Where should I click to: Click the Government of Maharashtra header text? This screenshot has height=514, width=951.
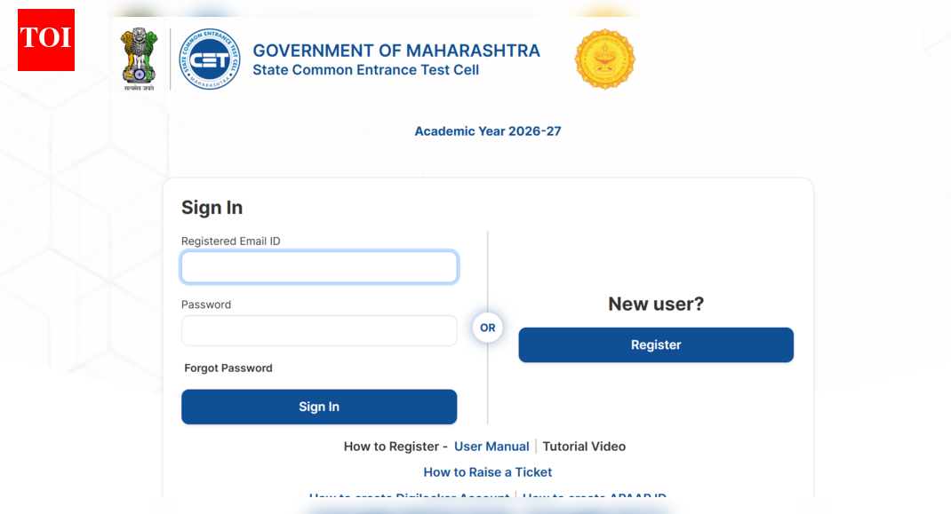click(396, 51)
